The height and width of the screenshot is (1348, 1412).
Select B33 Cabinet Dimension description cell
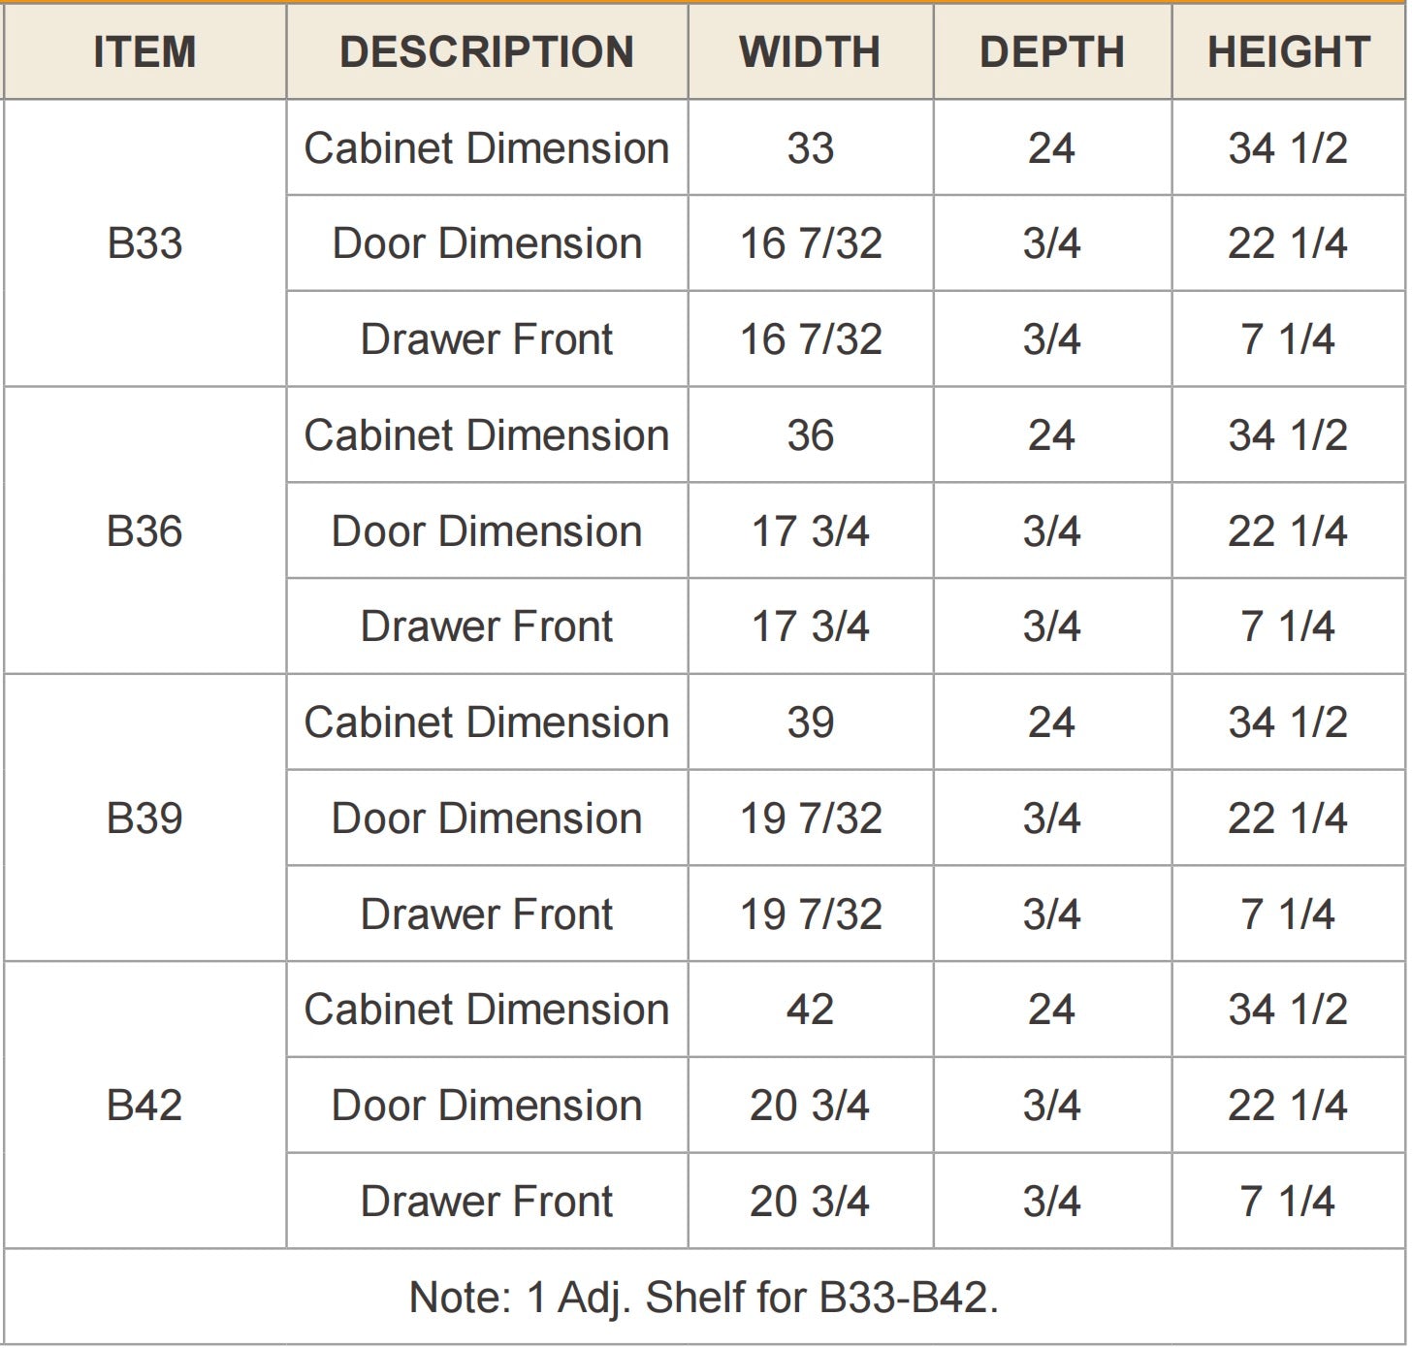point(487,148)
